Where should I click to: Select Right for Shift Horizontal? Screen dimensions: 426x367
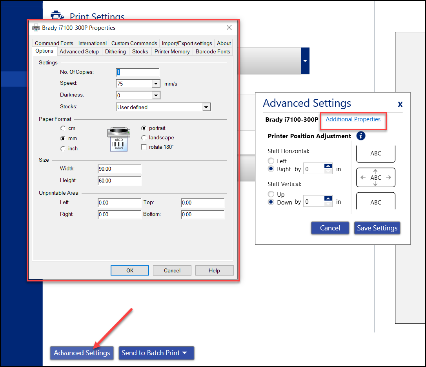click(x=271, y=169)
